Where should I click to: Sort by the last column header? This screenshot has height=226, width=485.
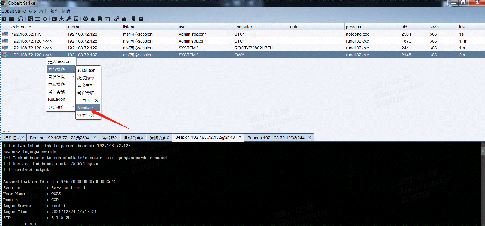[x=471, y=27]
